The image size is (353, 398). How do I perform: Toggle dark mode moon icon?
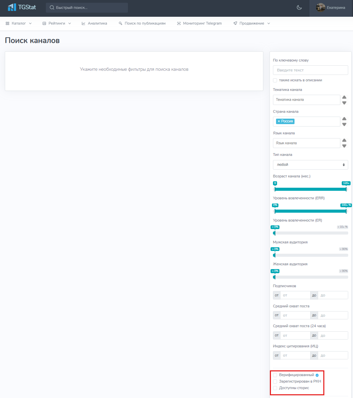click(299, 8)
